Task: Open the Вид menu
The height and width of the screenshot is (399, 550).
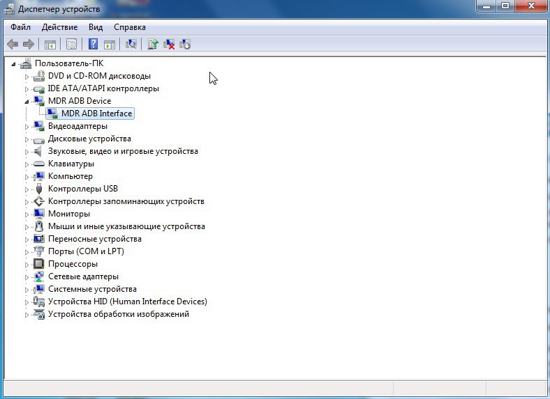Action: coord(96,27)
